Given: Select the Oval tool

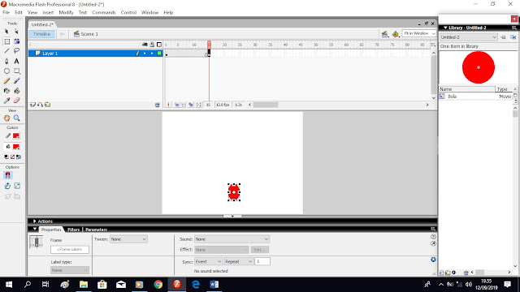Looking at the screenshot, I should coord(6,71).
